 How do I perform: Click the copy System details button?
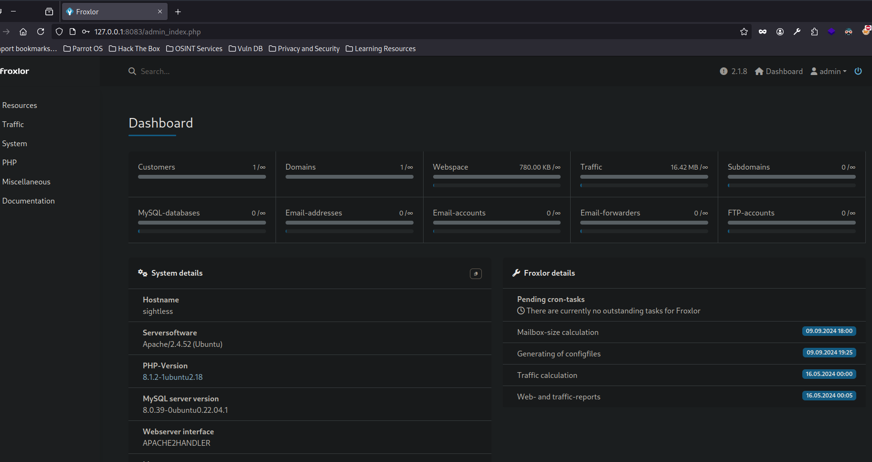(x=476, y=274)
